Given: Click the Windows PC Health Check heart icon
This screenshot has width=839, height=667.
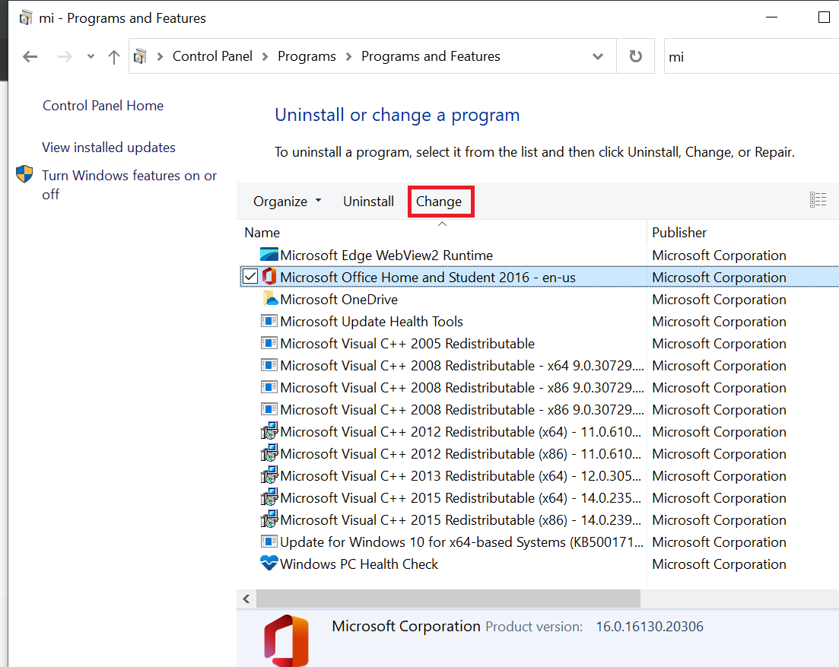Looking at the screenshot, I should point(269,563).
